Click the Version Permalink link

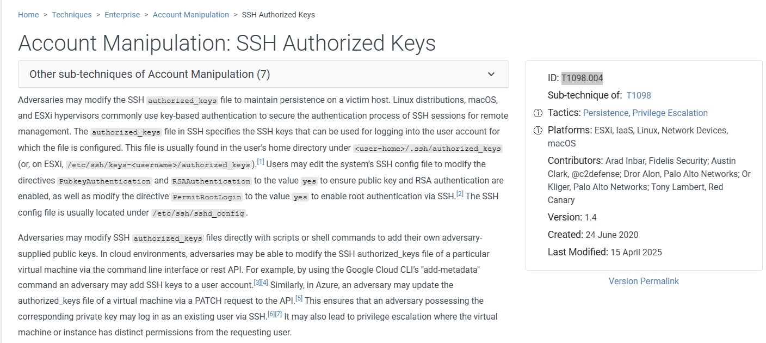coord(644,281)
